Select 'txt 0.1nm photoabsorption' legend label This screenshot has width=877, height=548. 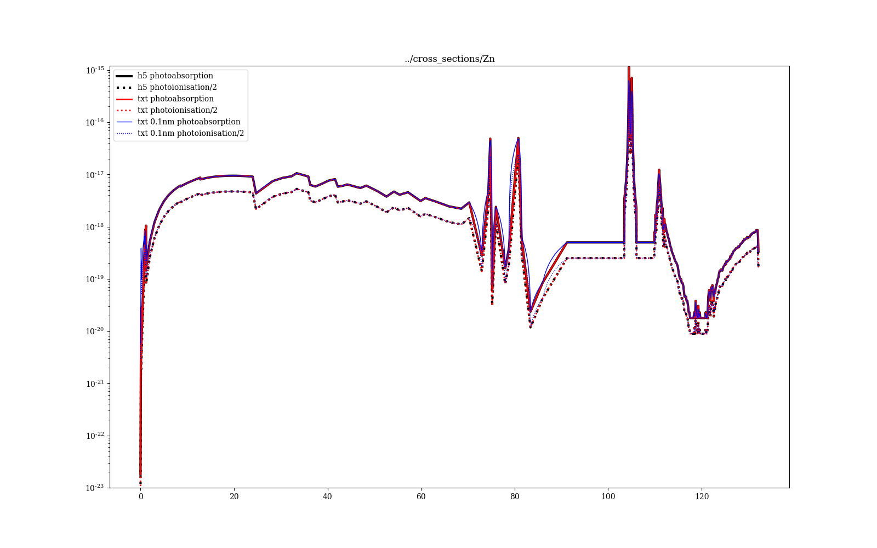[189, 122]
